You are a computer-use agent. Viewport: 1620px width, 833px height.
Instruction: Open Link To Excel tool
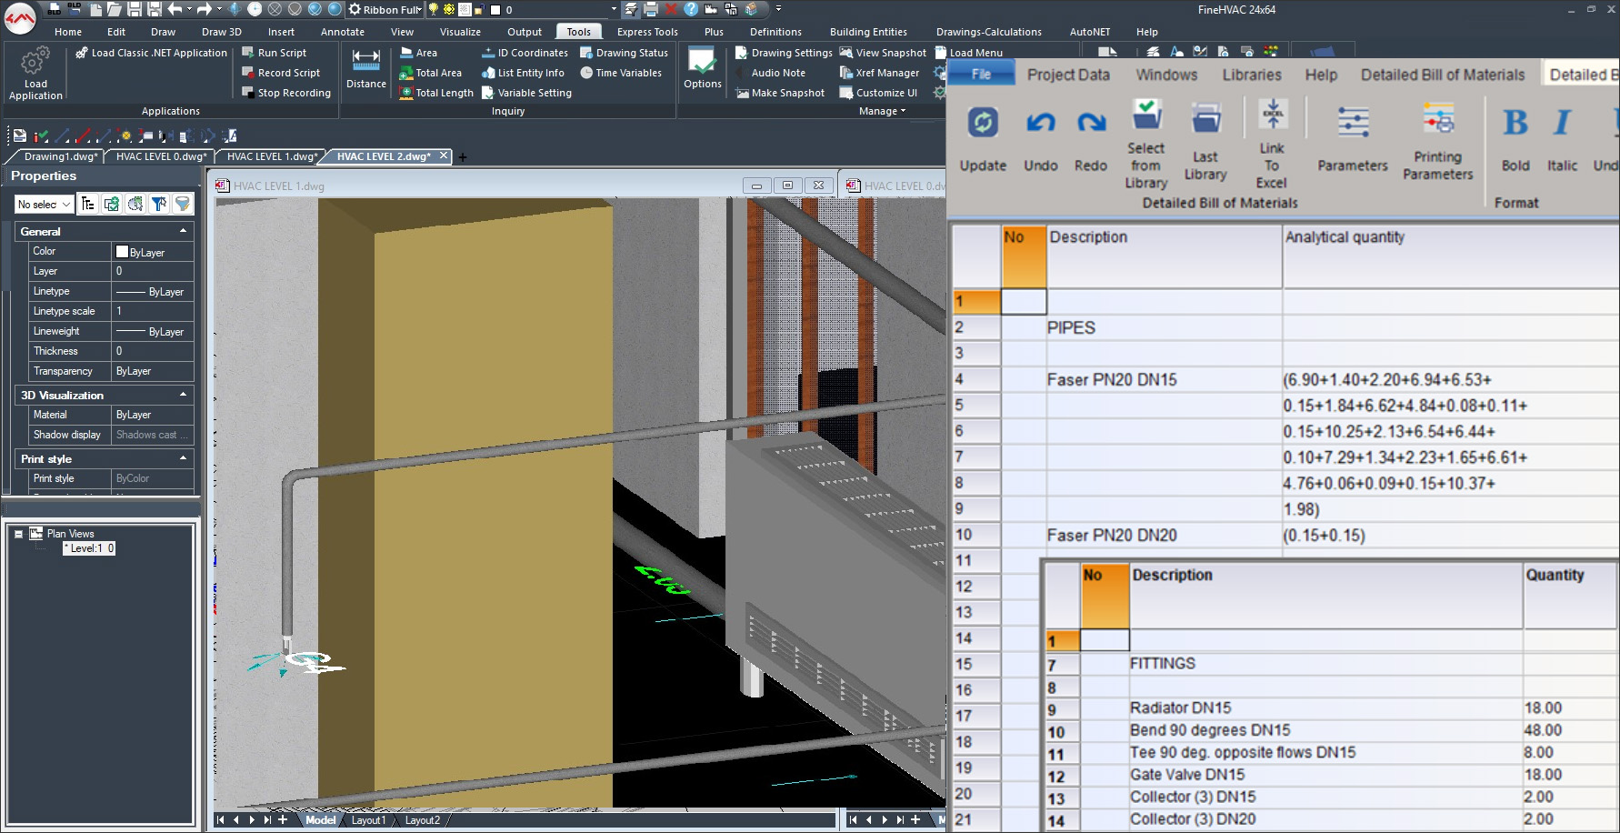tap(1272, 116)
